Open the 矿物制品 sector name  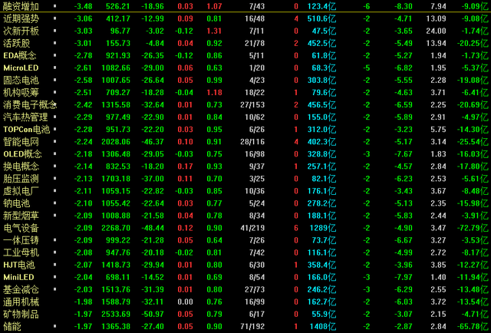21,315
